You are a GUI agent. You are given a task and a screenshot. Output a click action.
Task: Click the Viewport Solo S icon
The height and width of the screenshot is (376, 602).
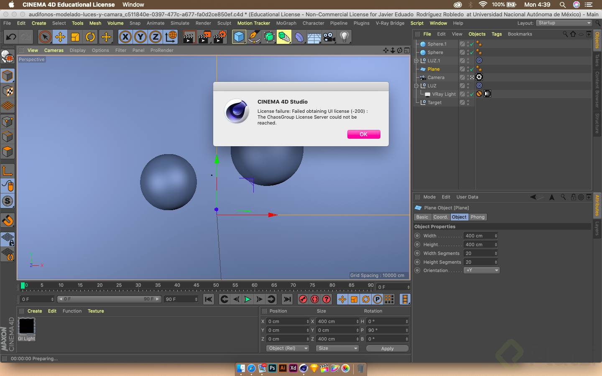pos(8,201)
